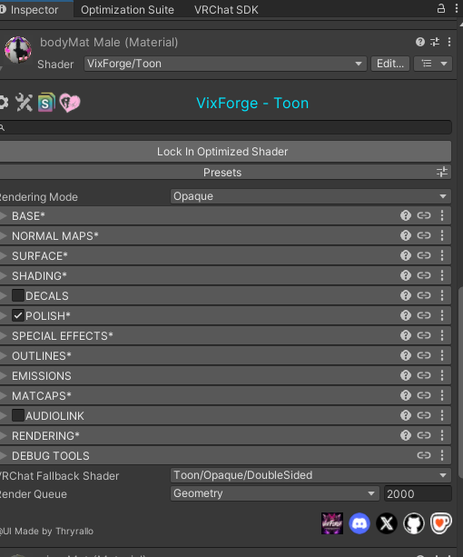
Task: Expand the EMISSIONS section
Action: click(4, 375)
